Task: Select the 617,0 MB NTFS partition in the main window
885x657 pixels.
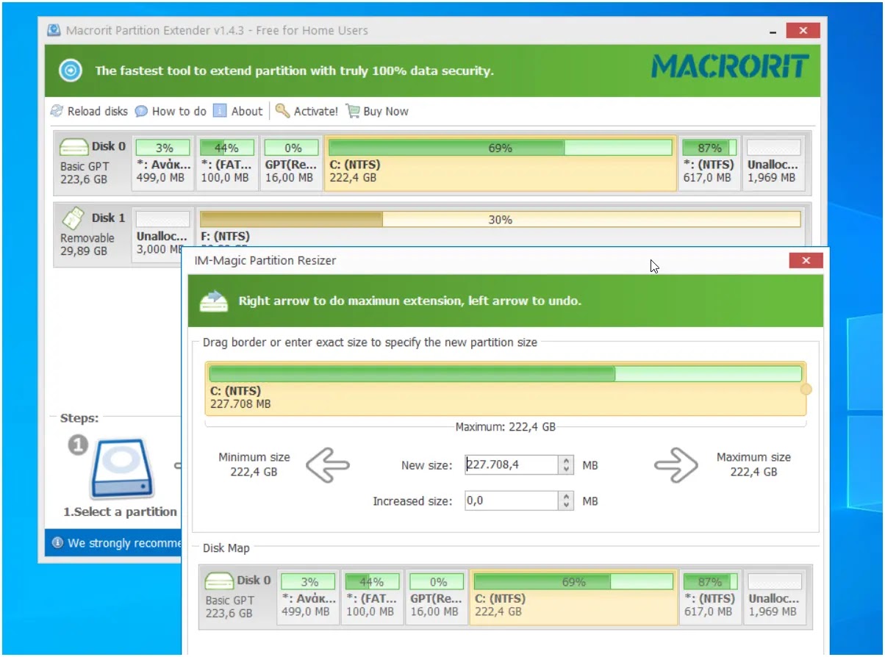Action: pyautogui.click(x=709, y=162)
